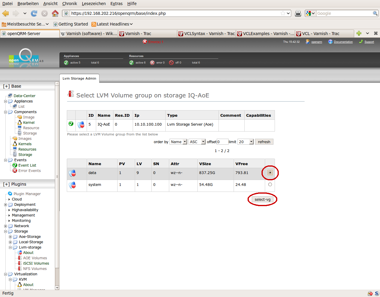Click the red Error(s) indicator icon
The image size is (380, 297).
pyautogui.click(x=145, y=42)
